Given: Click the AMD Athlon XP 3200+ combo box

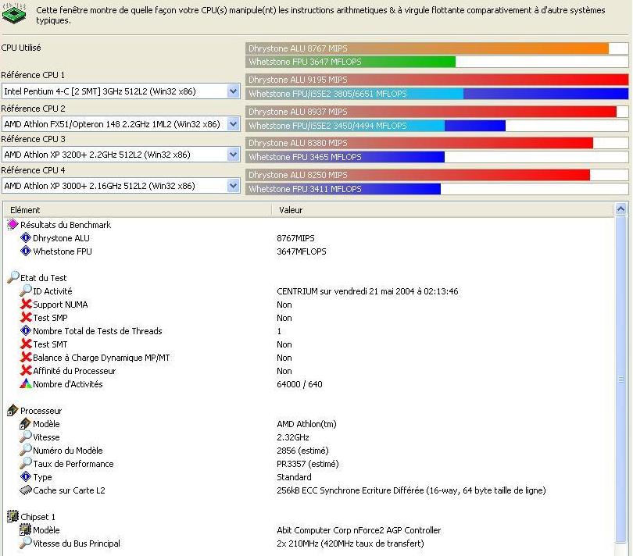Looking at the screenshot, I should click(x=120, y=154).
